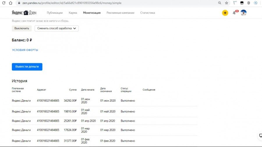Click end date 01 июн 2020
Image resolution: width=262 pixels, height=147 pixels.
click(108, 101)
